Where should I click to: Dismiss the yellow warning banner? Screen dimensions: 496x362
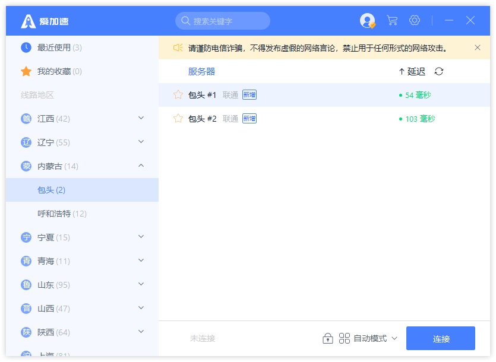coord(478,47)
